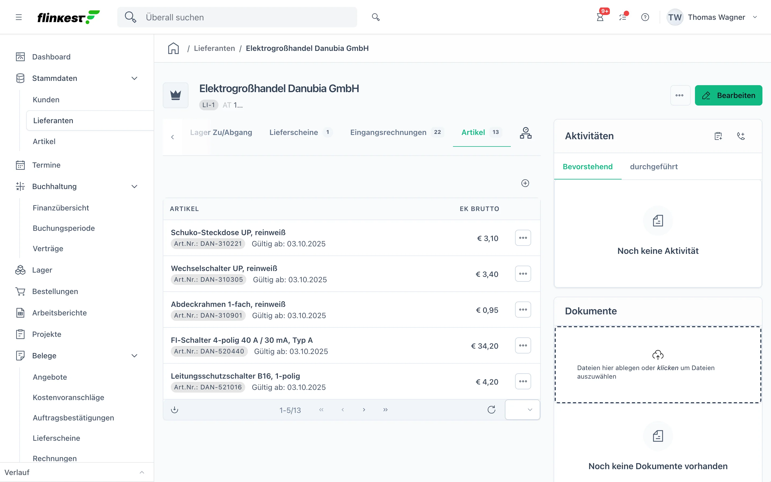
Task: Open the page size dropdown
Action: 523,410
